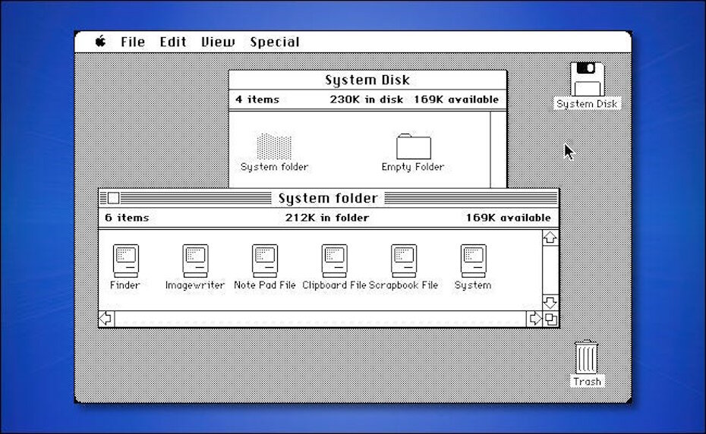
Task: Open the Edit menu
Action: click(173, 42)
